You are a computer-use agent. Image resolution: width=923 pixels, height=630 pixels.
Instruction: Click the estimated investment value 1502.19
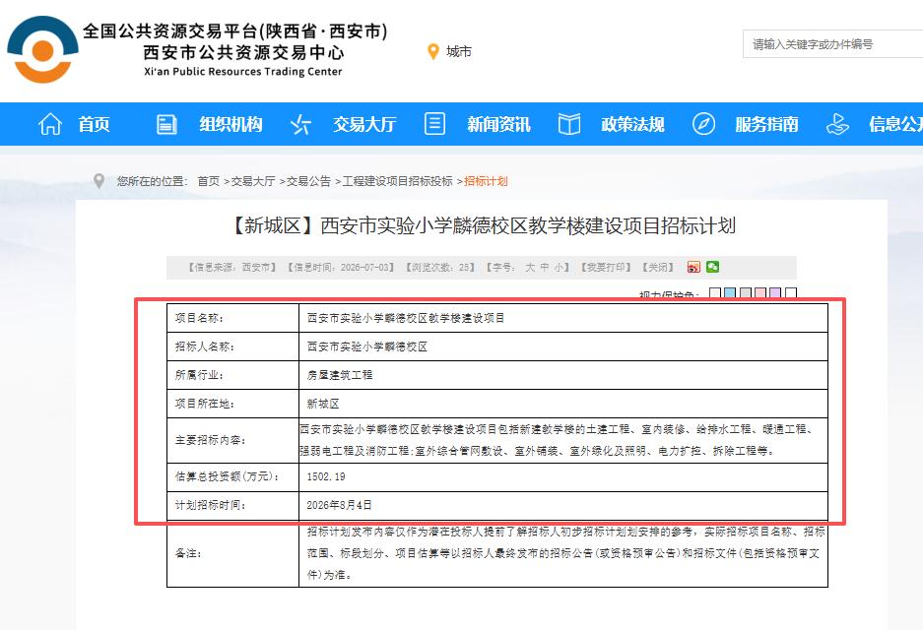click(x=326, y=476)
